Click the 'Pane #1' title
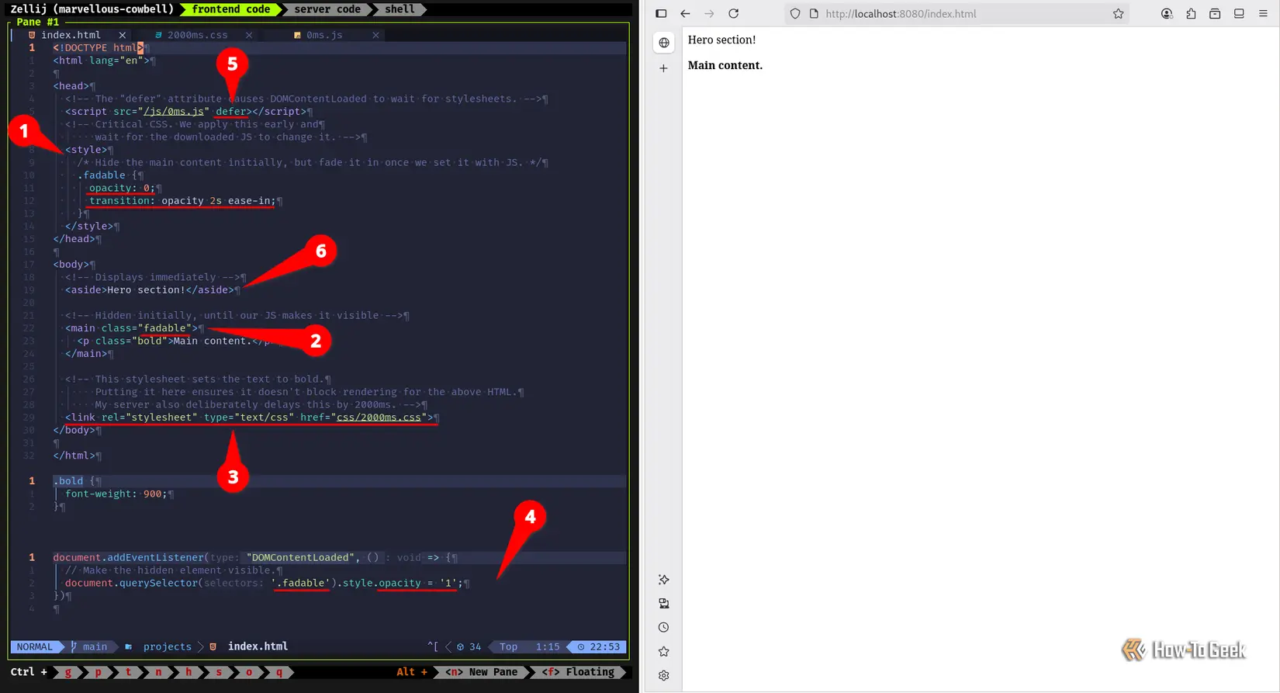 [x=38, y=22]
